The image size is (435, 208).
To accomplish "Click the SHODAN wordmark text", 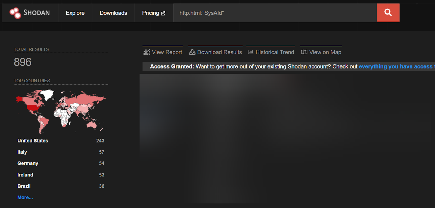I will click(36, 13).
